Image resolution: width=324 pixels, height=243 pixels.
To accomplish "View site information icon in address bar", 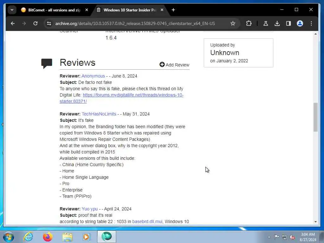I will click(49, 23).
